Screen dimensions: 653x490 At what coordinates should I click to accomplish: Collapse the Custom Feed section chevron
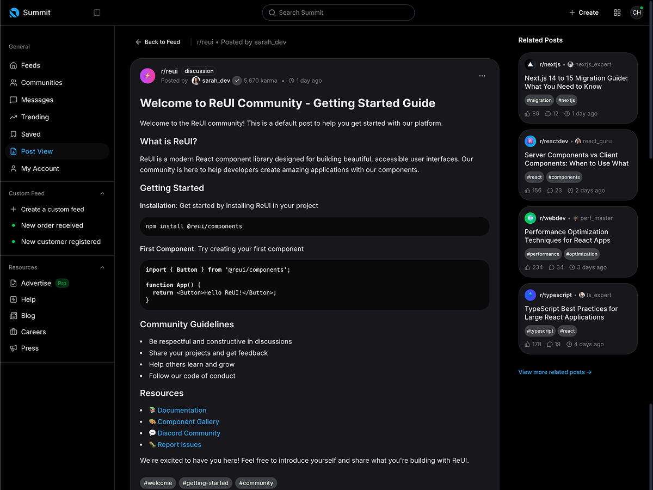pos(102,193)
